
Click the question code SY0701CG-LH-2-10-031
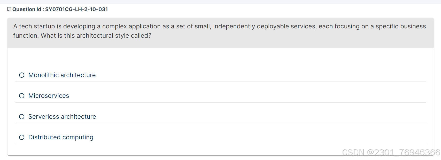click(76, 10)
